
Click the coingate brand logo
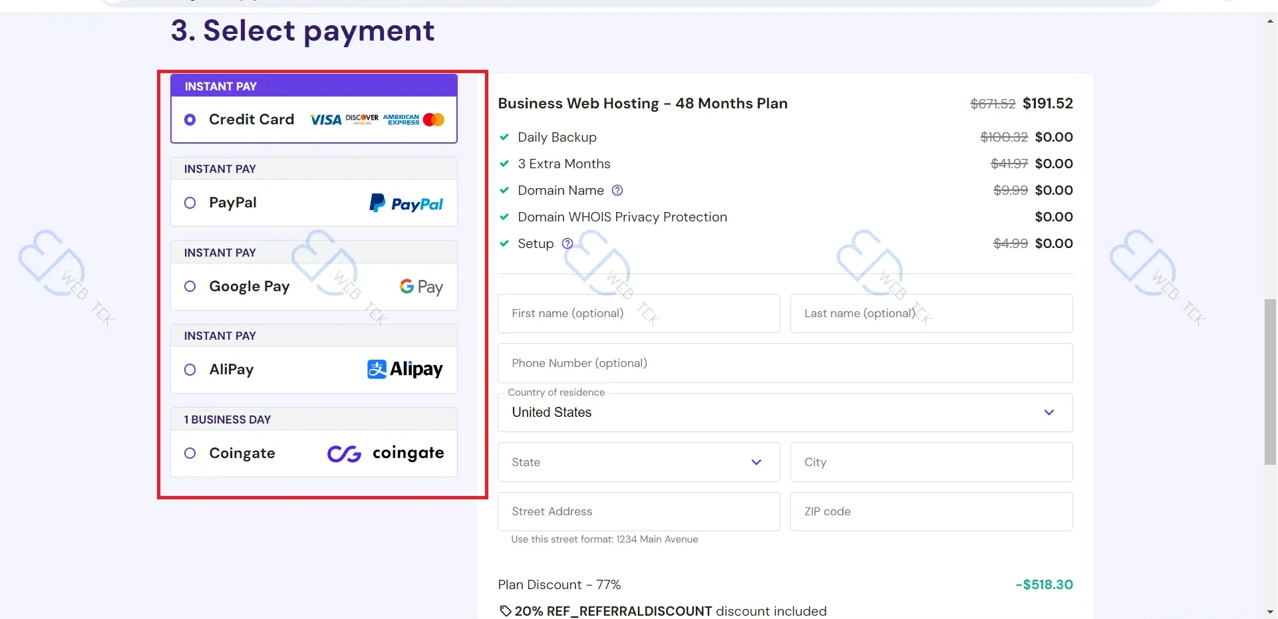(385, 453)
